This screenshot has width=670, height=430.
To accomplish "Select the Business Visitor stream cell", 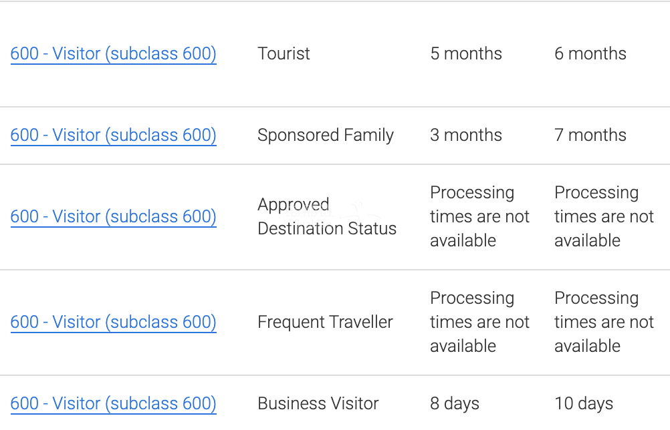I will [318, 403].
